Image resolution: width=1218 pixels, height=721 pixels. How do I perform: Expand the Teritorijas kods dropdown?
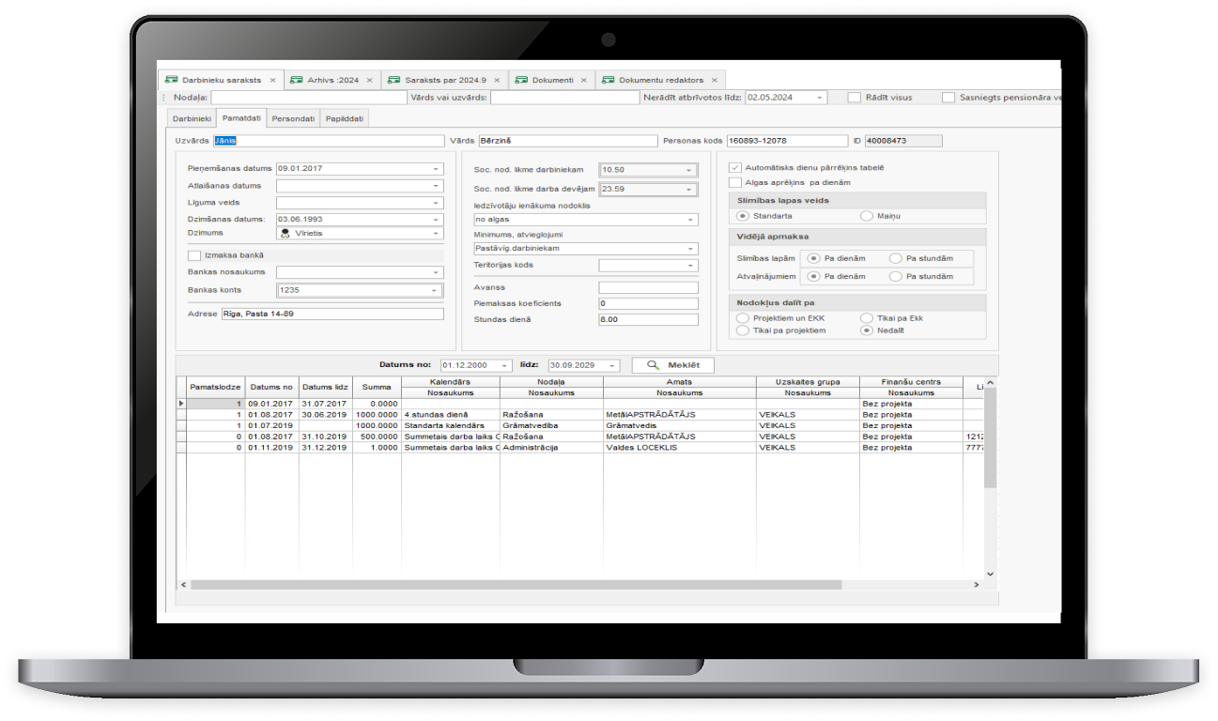pyautogui.click(x=691, y=266)
